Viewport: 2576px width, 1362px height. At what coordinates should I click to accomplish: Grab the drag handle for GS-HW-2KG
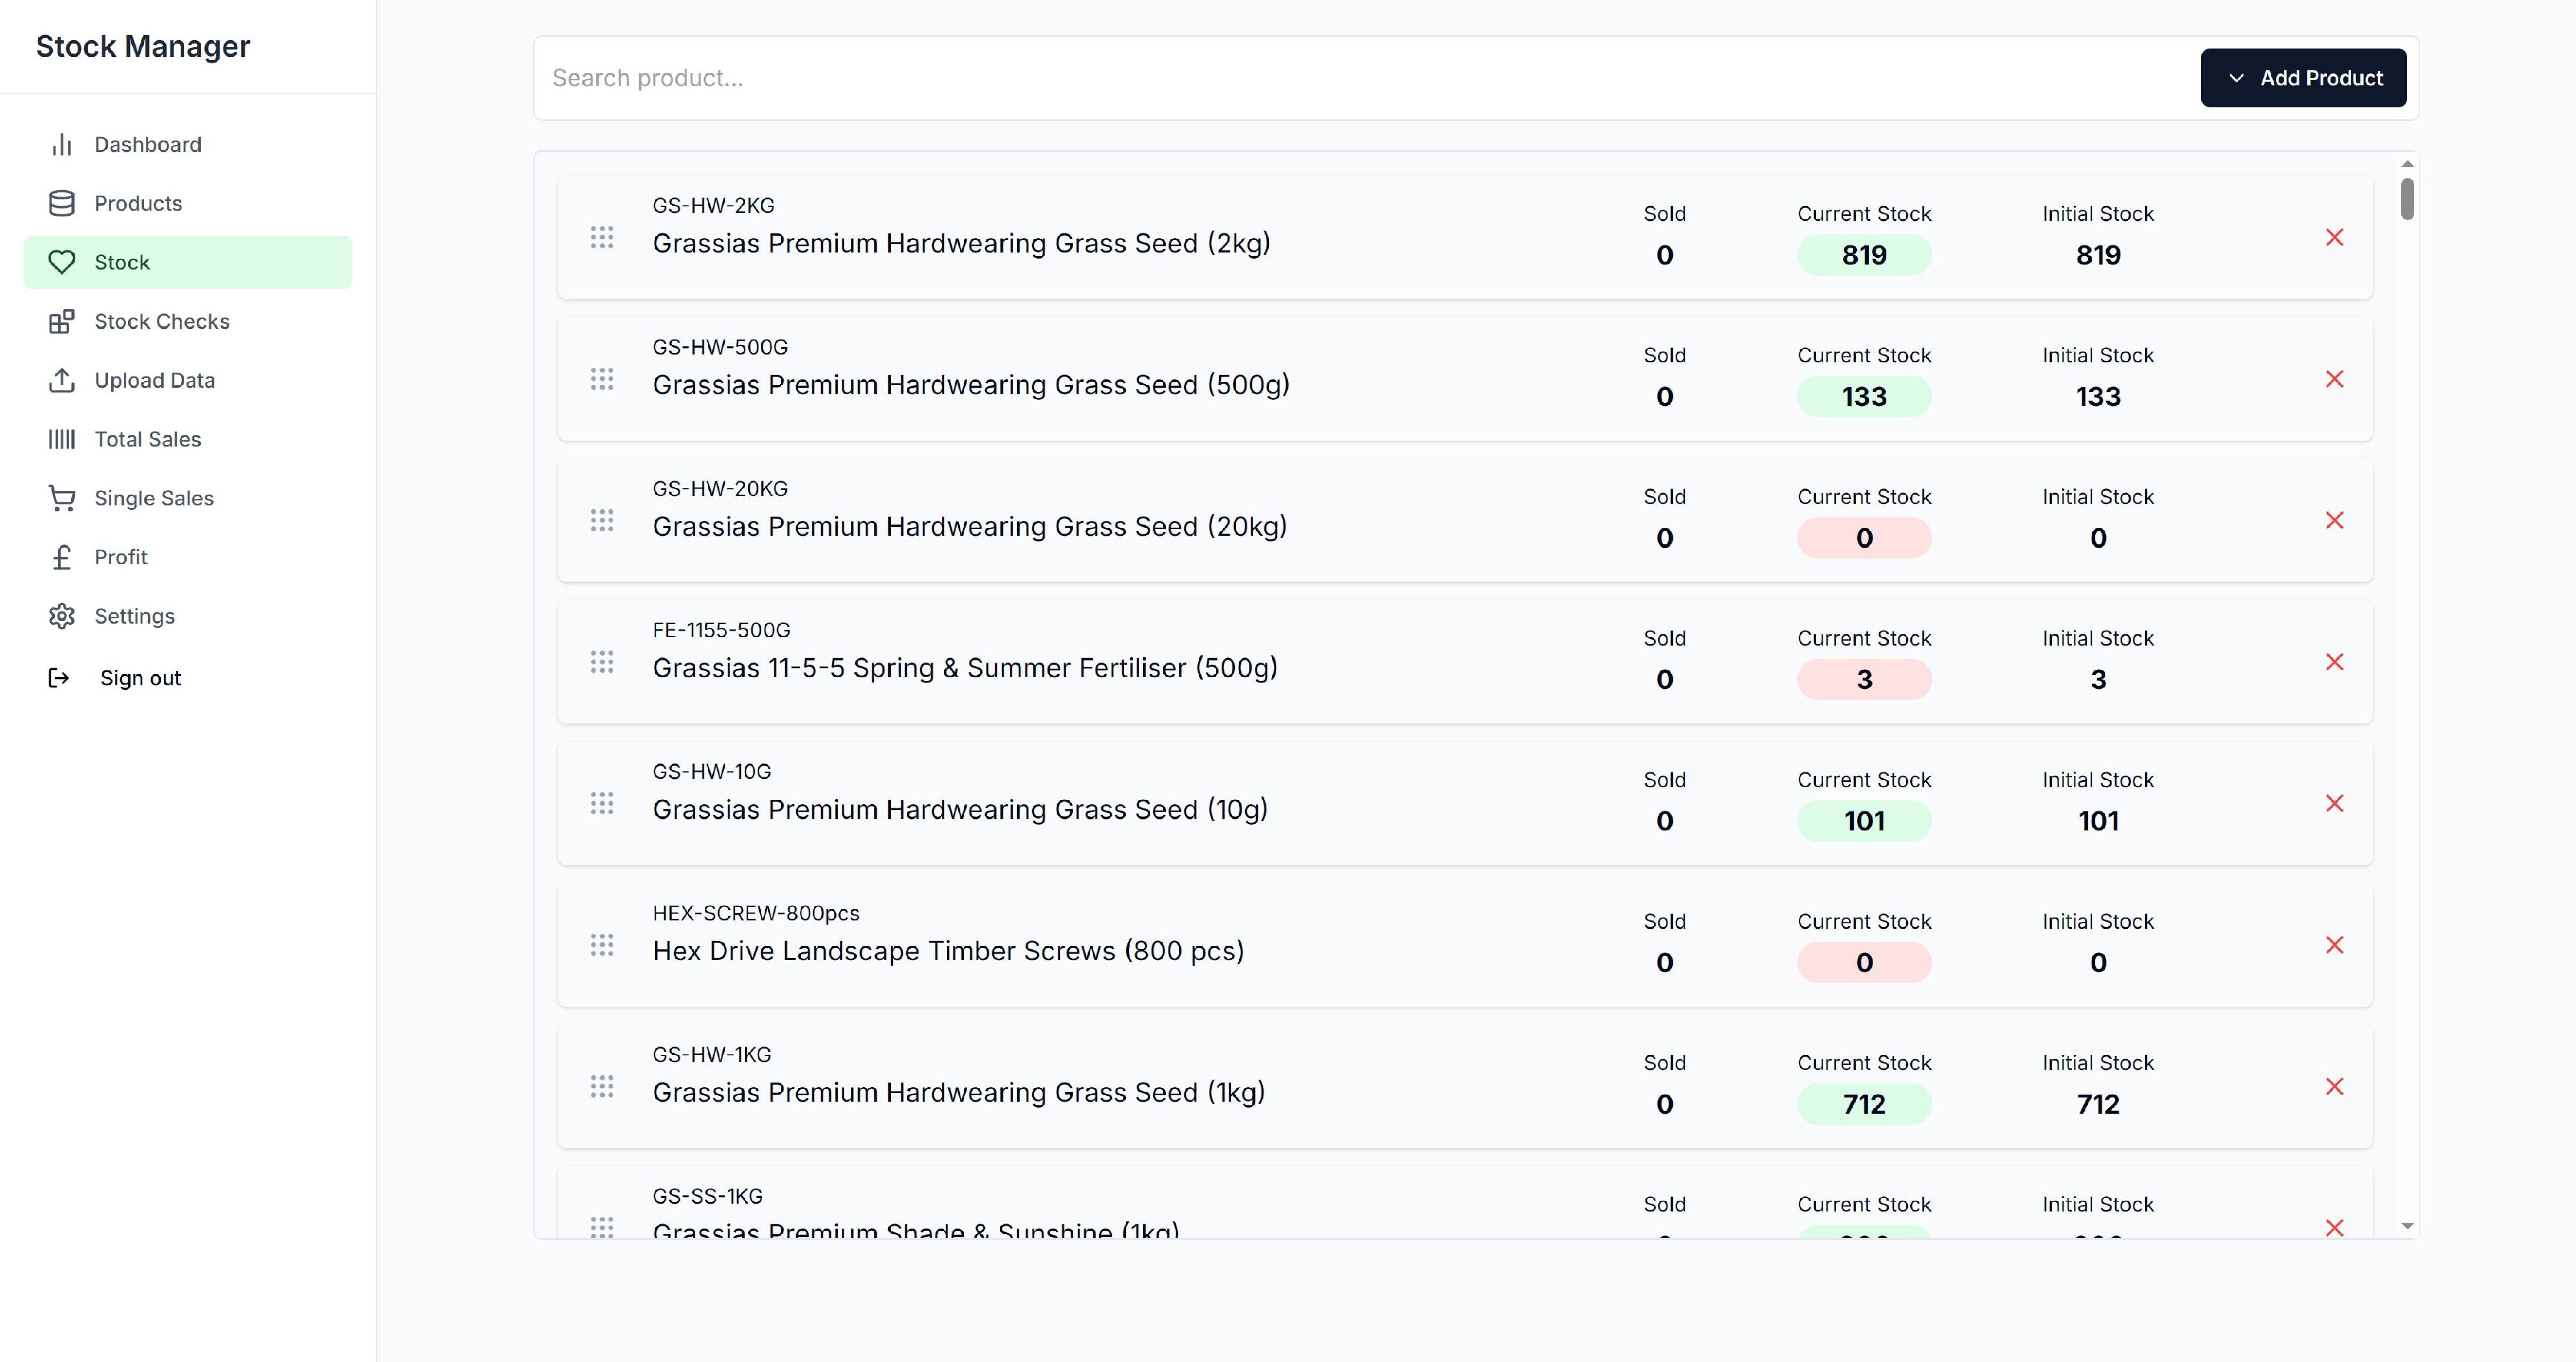[602, 237]
